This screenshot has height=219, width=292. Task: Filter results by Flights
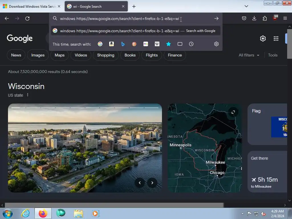152,55
